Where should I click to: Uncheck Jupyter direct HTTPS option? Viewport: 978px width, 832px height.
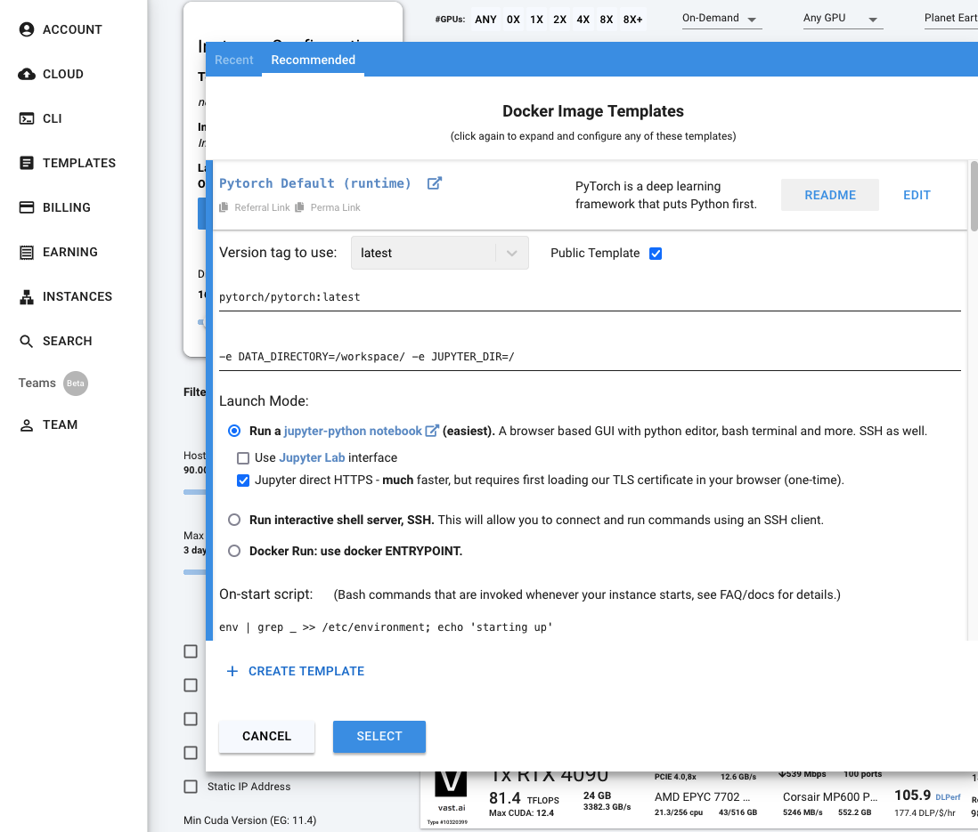242,481
